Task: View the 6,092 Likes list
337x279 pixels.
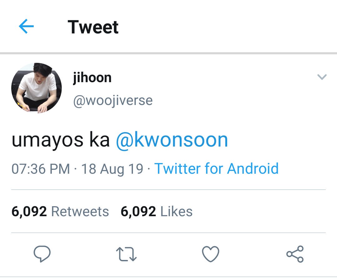Action: (x=156, y=211)
